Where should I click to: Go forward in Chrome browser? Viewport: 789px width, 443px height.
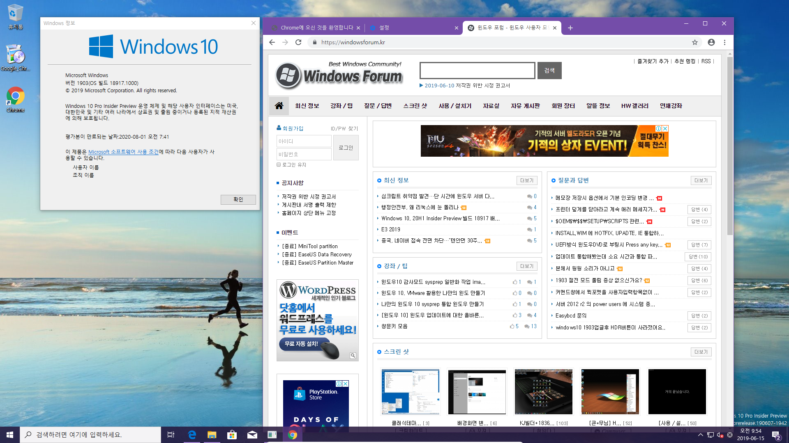[285, 42]
